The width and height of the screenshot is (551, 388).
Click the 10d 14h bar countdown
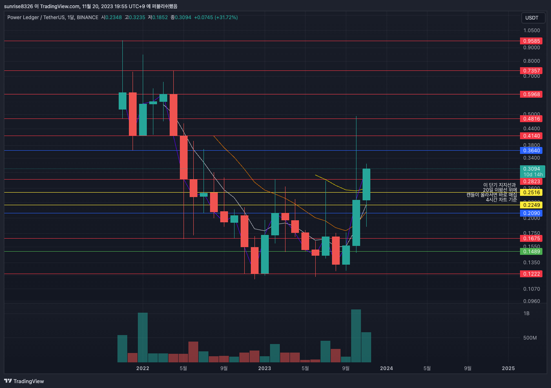click(533, 175)
